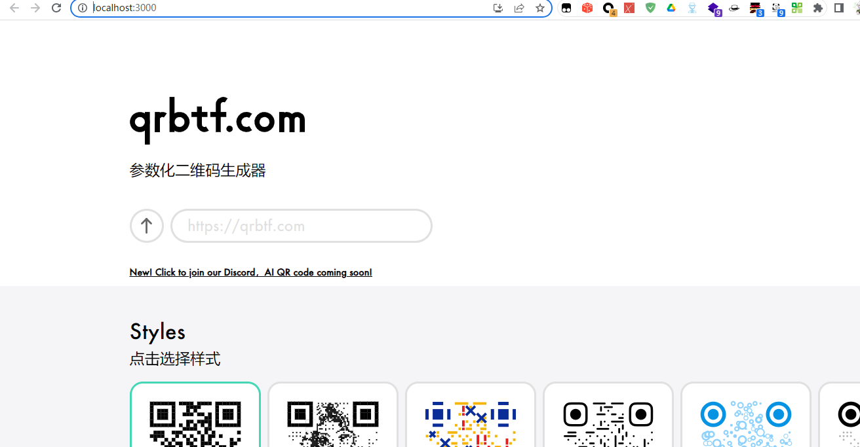
Task: Click the round upload arrow button
Action: tap(147, 226)
